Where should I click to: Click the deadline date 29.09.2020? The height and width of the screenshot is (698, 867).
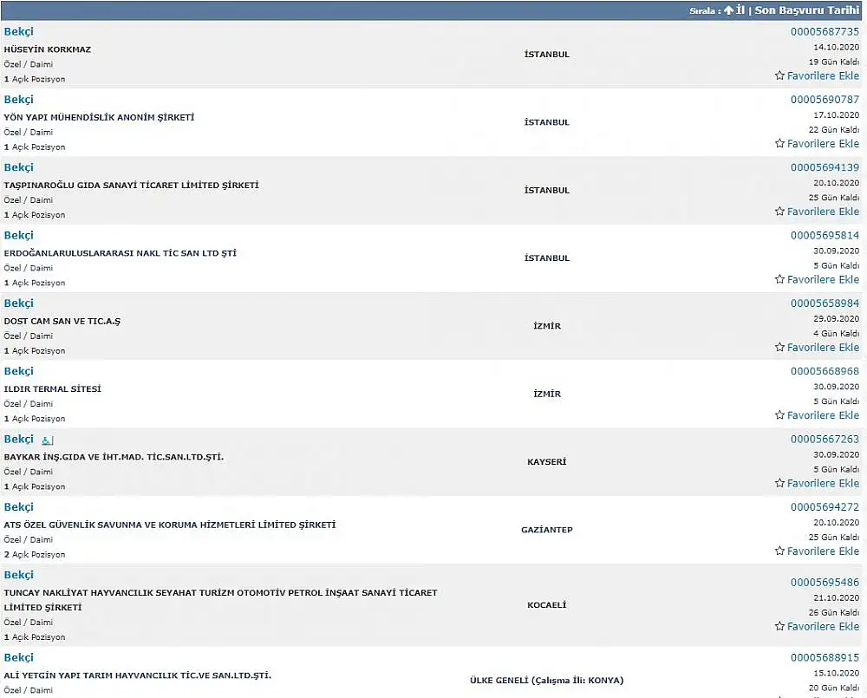(836, 318)
